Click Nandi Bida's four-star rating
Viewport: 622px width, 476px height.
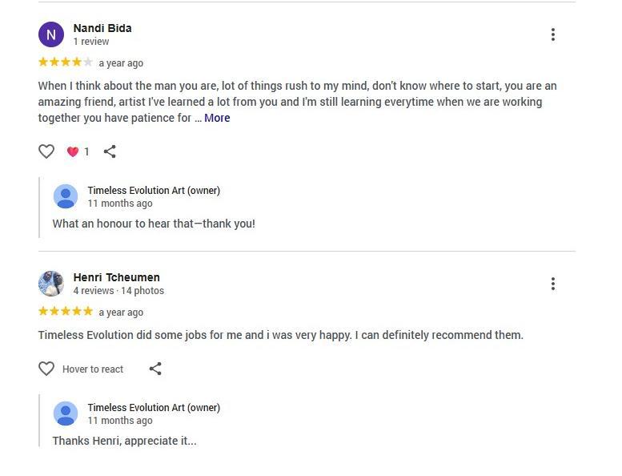coord(66,63)
